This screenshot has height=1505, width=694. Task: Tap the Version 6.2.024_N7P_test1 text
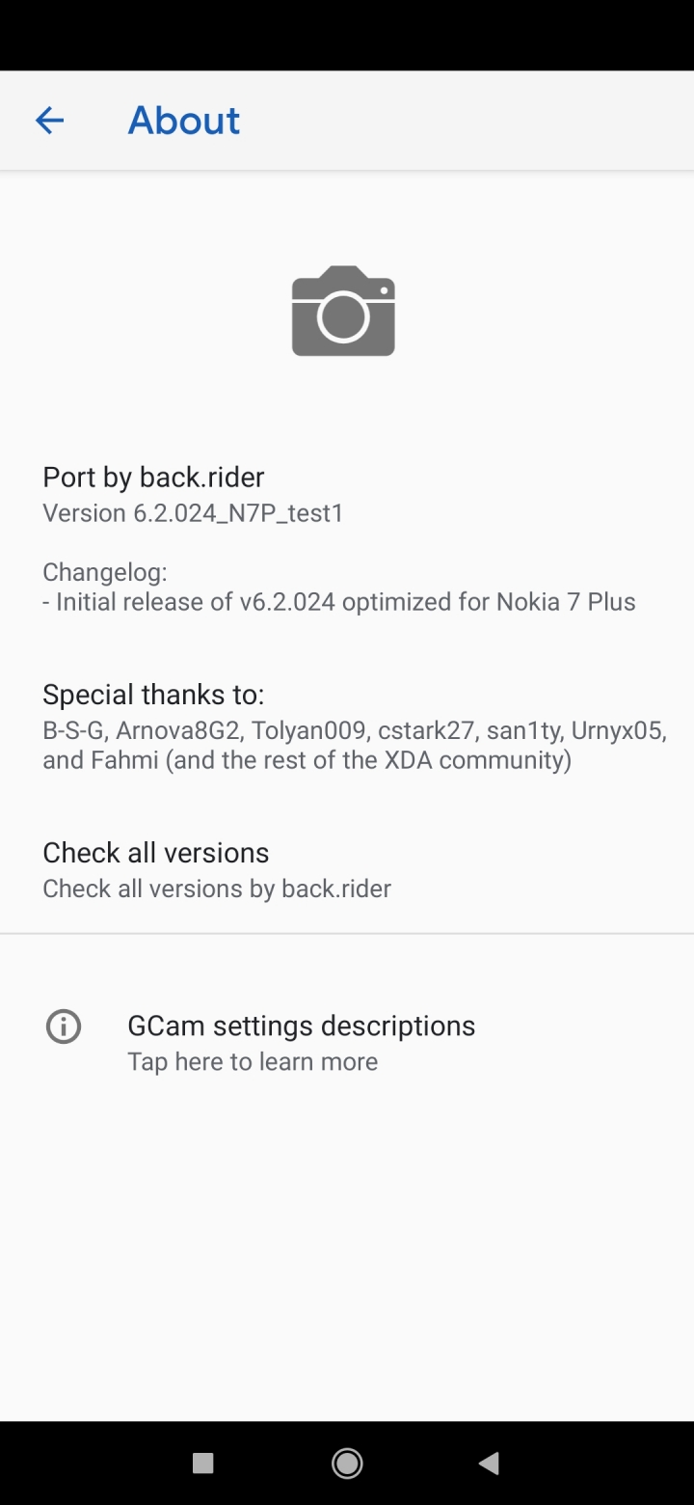(193, 513)
